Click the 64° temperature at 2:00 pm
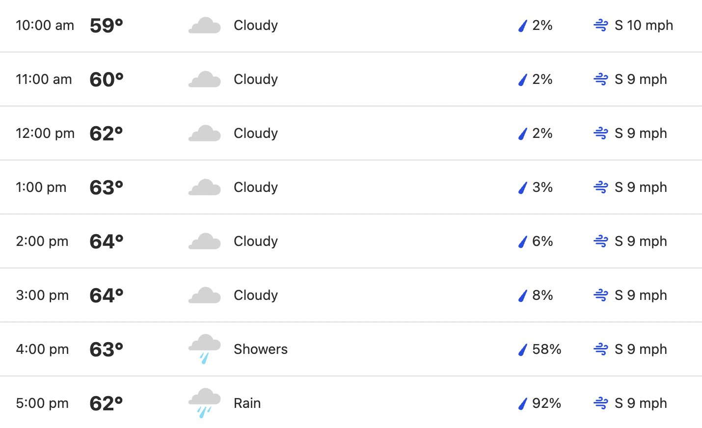Viewport: 702px width, 428px height. coord(106,241)
